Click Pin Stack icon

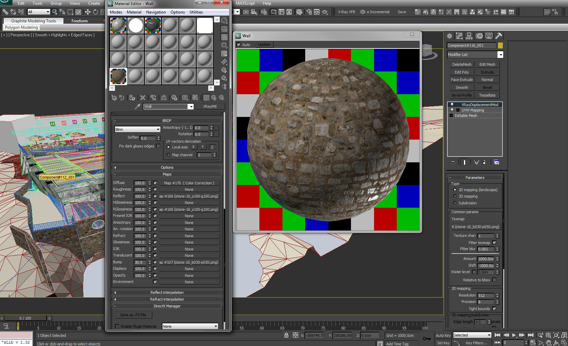(x=452, y=162)
